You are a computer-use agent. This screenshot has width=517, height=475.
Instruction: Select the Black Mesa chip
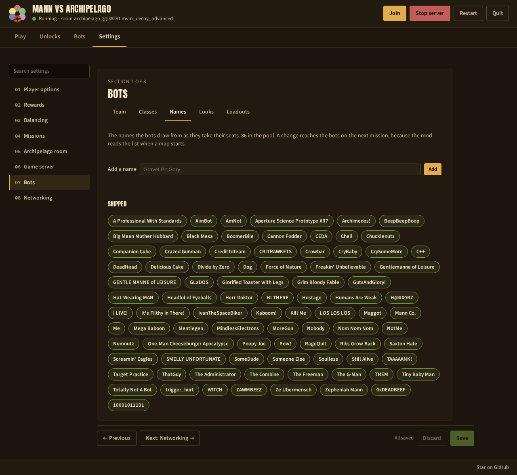pyautogui.click(x=200, y=236)
